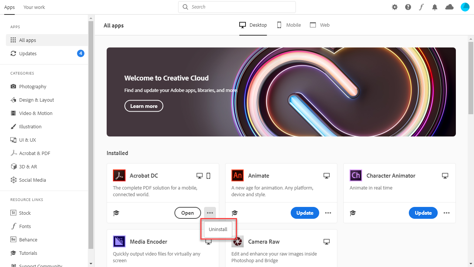Click the Update button for Animate
Image resolution: width=474 pixels, height=267 pixels.
305,213
